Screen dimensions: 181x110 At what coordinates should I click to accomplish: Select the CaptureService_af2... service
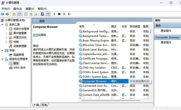point(114,54)
